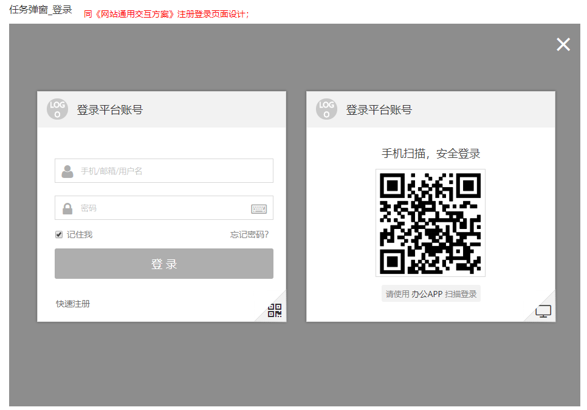Open the virtual keyboard in the password field
This screenshot has height=410, width=587.
click(259, 209)
